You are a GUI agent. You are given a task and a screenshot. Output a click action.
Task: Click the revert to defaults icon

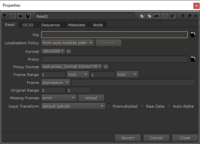[172, 16]
